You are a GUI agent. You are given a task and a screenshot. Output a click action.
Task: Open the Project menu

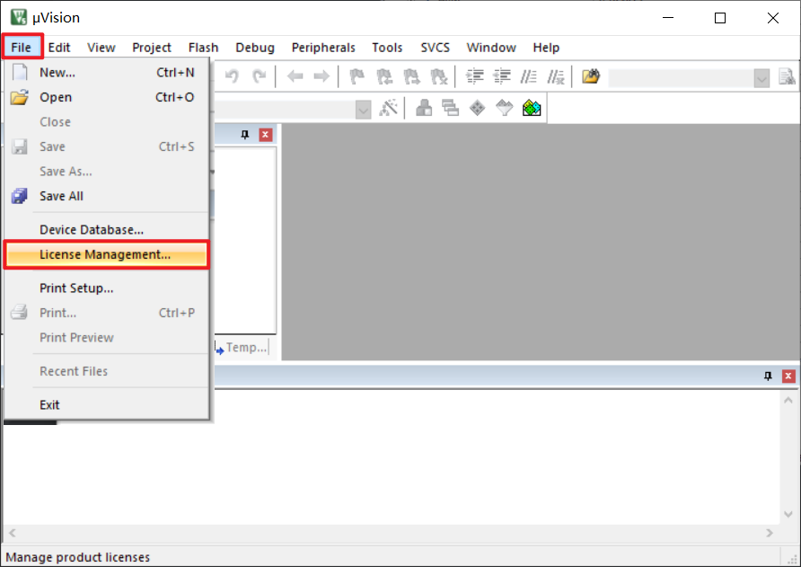pyautogui.click(x=152, y=48)
